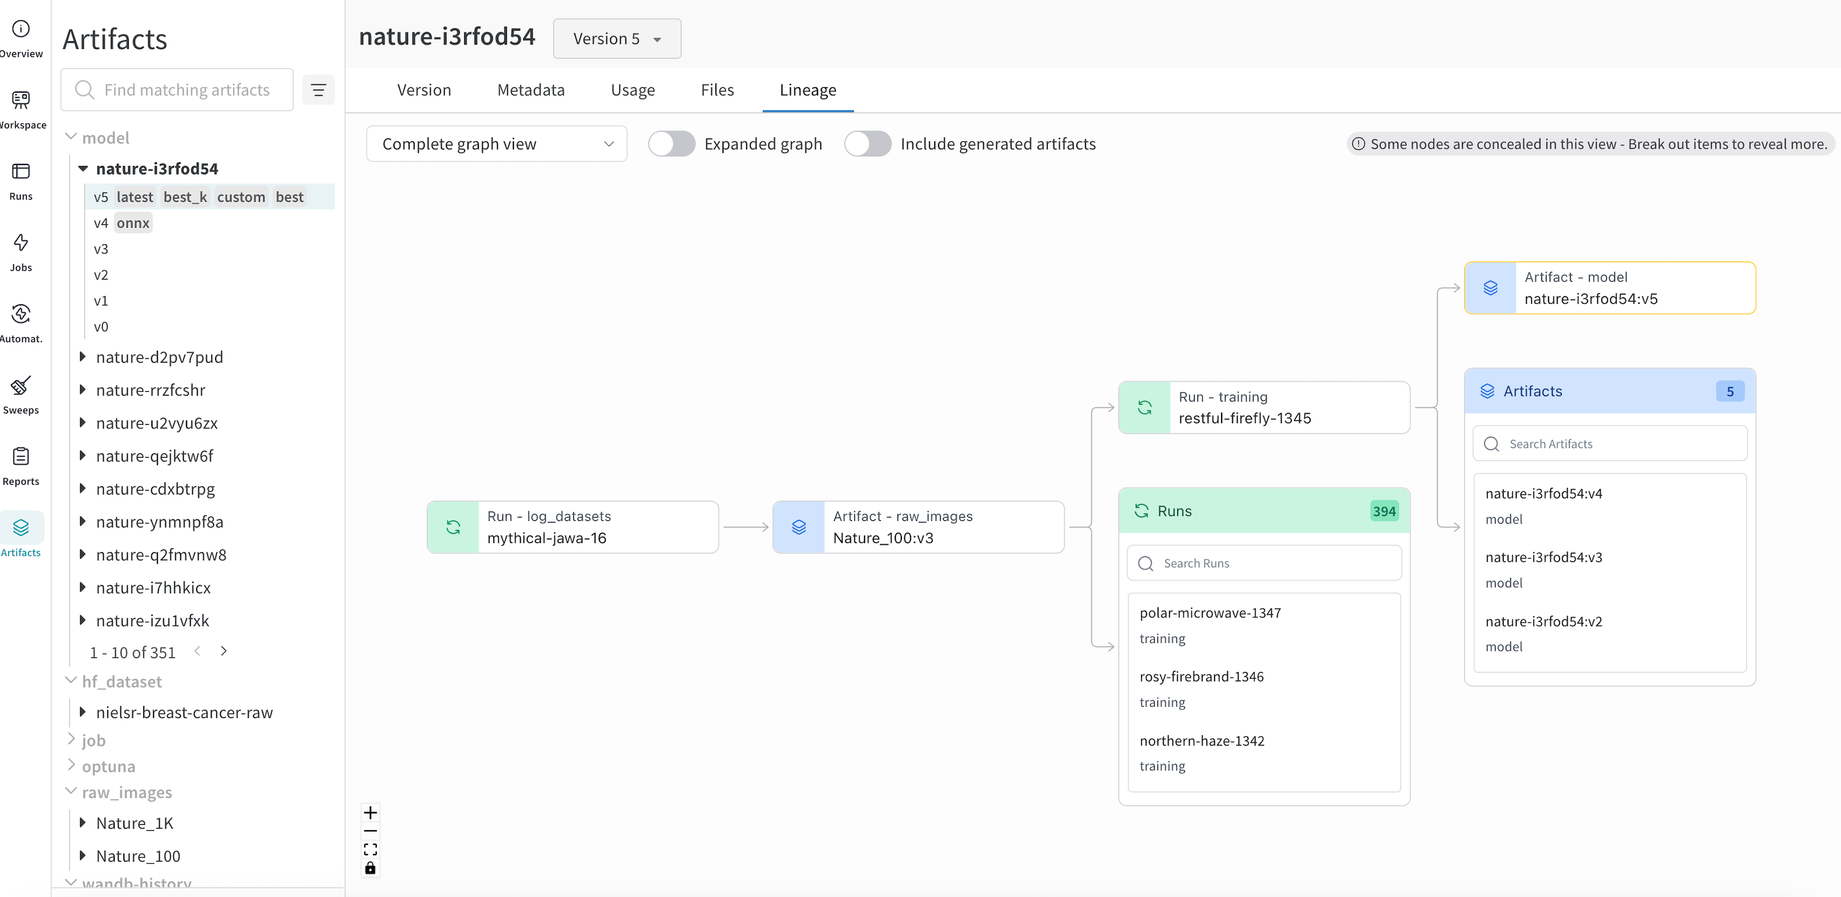Open Complete graph view dropdown
Image resolution: width=1841 pixels, height=897 pixels.
click(x=496, y=144)
